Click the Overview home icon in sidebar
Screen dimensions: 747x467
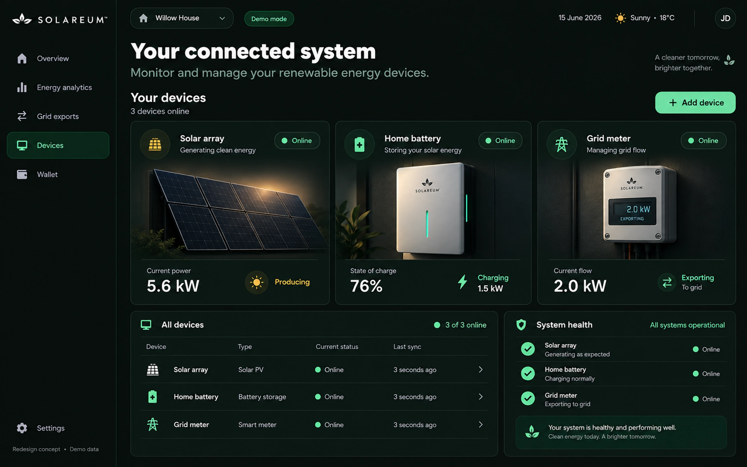coord(22,58)
